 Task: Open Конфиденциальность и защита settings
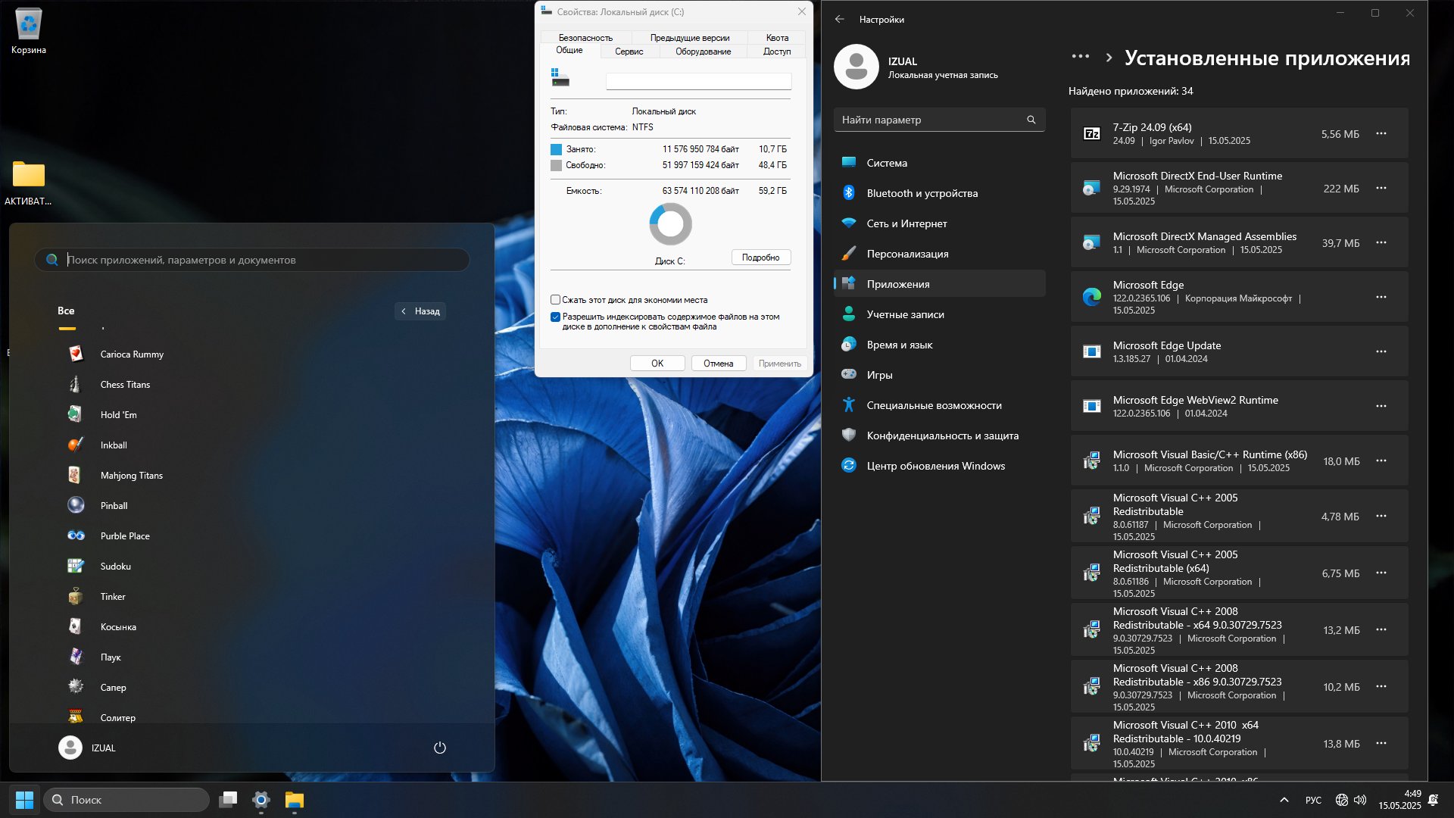coord(939,436)
